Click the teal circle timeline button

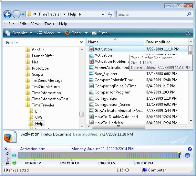(x=14, y=156)
